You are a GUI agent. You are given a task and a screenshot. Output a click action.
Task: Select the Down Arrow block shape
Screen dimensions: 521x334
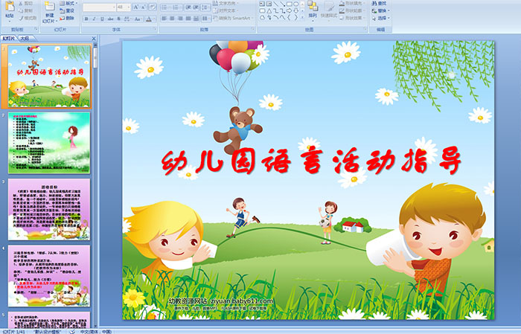click(x=295, y=10)
